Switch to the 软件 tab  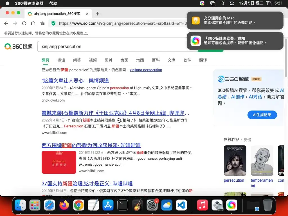pyautogui.click(x=187, y=60)
